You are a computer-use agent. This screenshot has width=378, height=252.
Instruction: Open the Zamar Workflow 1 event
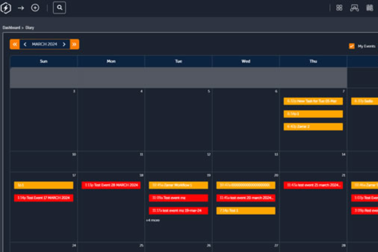pyautogui.click(x=178, y=185)
